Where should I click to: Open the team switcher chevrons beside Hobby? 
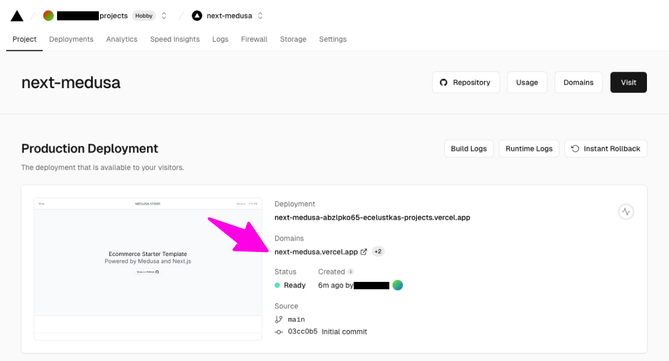[x=164, y=16]
